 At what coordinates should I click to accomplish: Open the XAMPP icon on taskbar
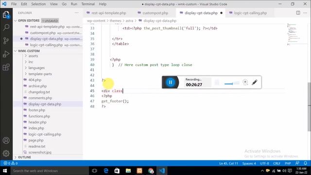click(x=139, y=171)
